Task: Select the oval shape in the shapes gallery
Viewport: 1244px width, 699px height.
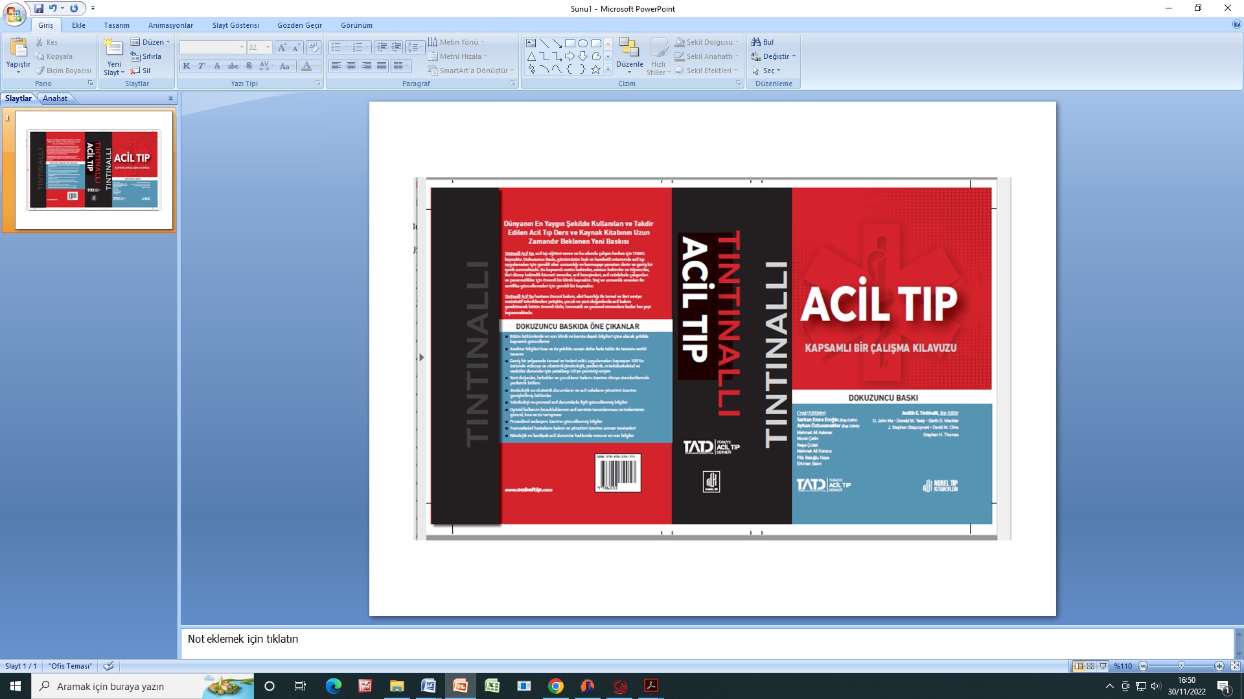Action: point(582,43)
